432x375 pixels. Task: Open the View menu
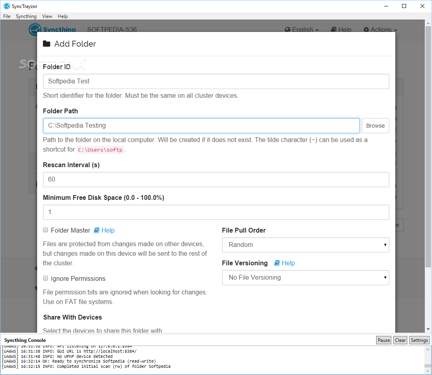pyautogui.click(x=47, y=16)
